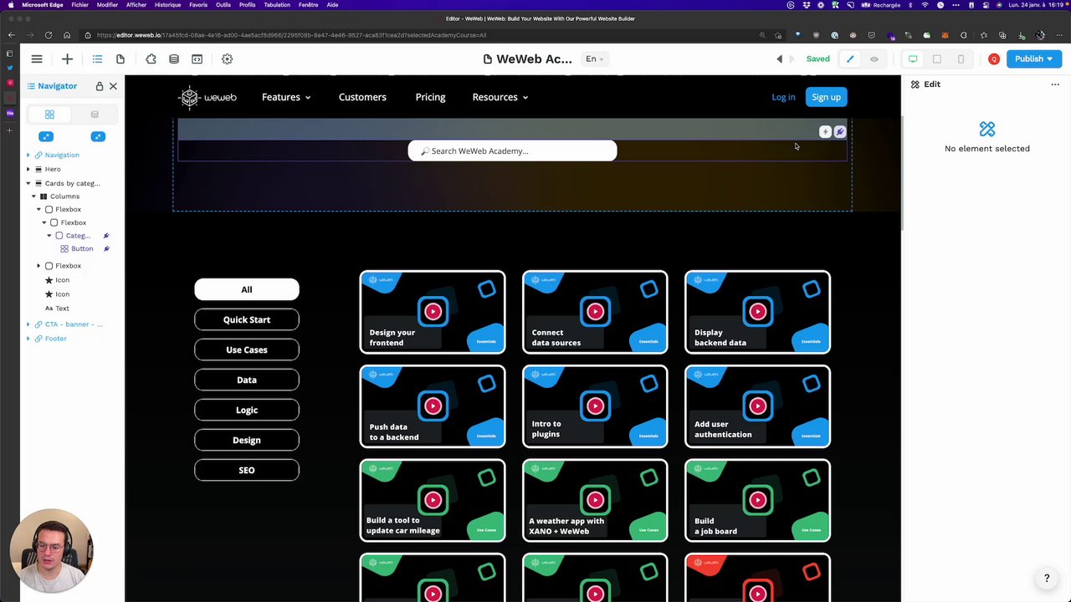Select the layout grid tab in Navigator
The height and width of the screenshot is (602, 1071).
coord(49,115)
